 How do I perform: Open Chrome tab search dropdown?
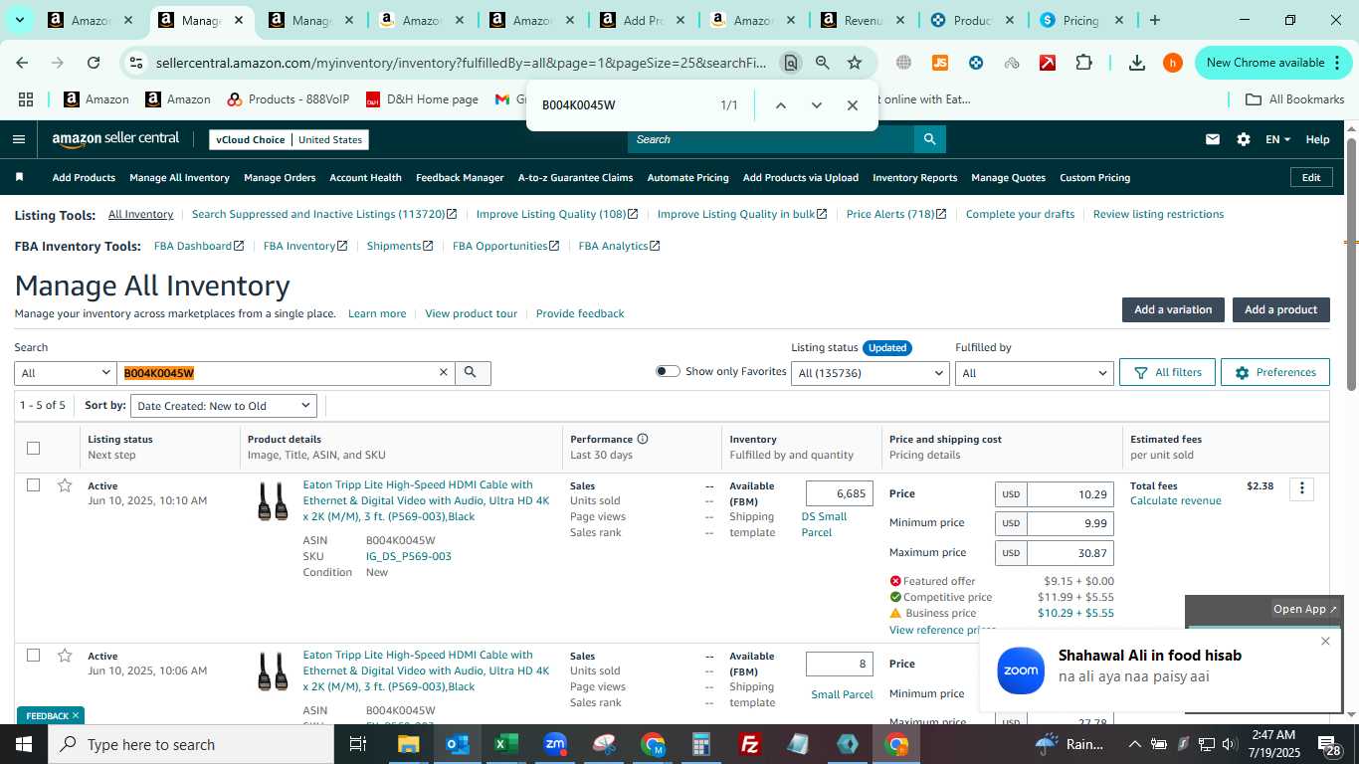[x=20, y=20]
